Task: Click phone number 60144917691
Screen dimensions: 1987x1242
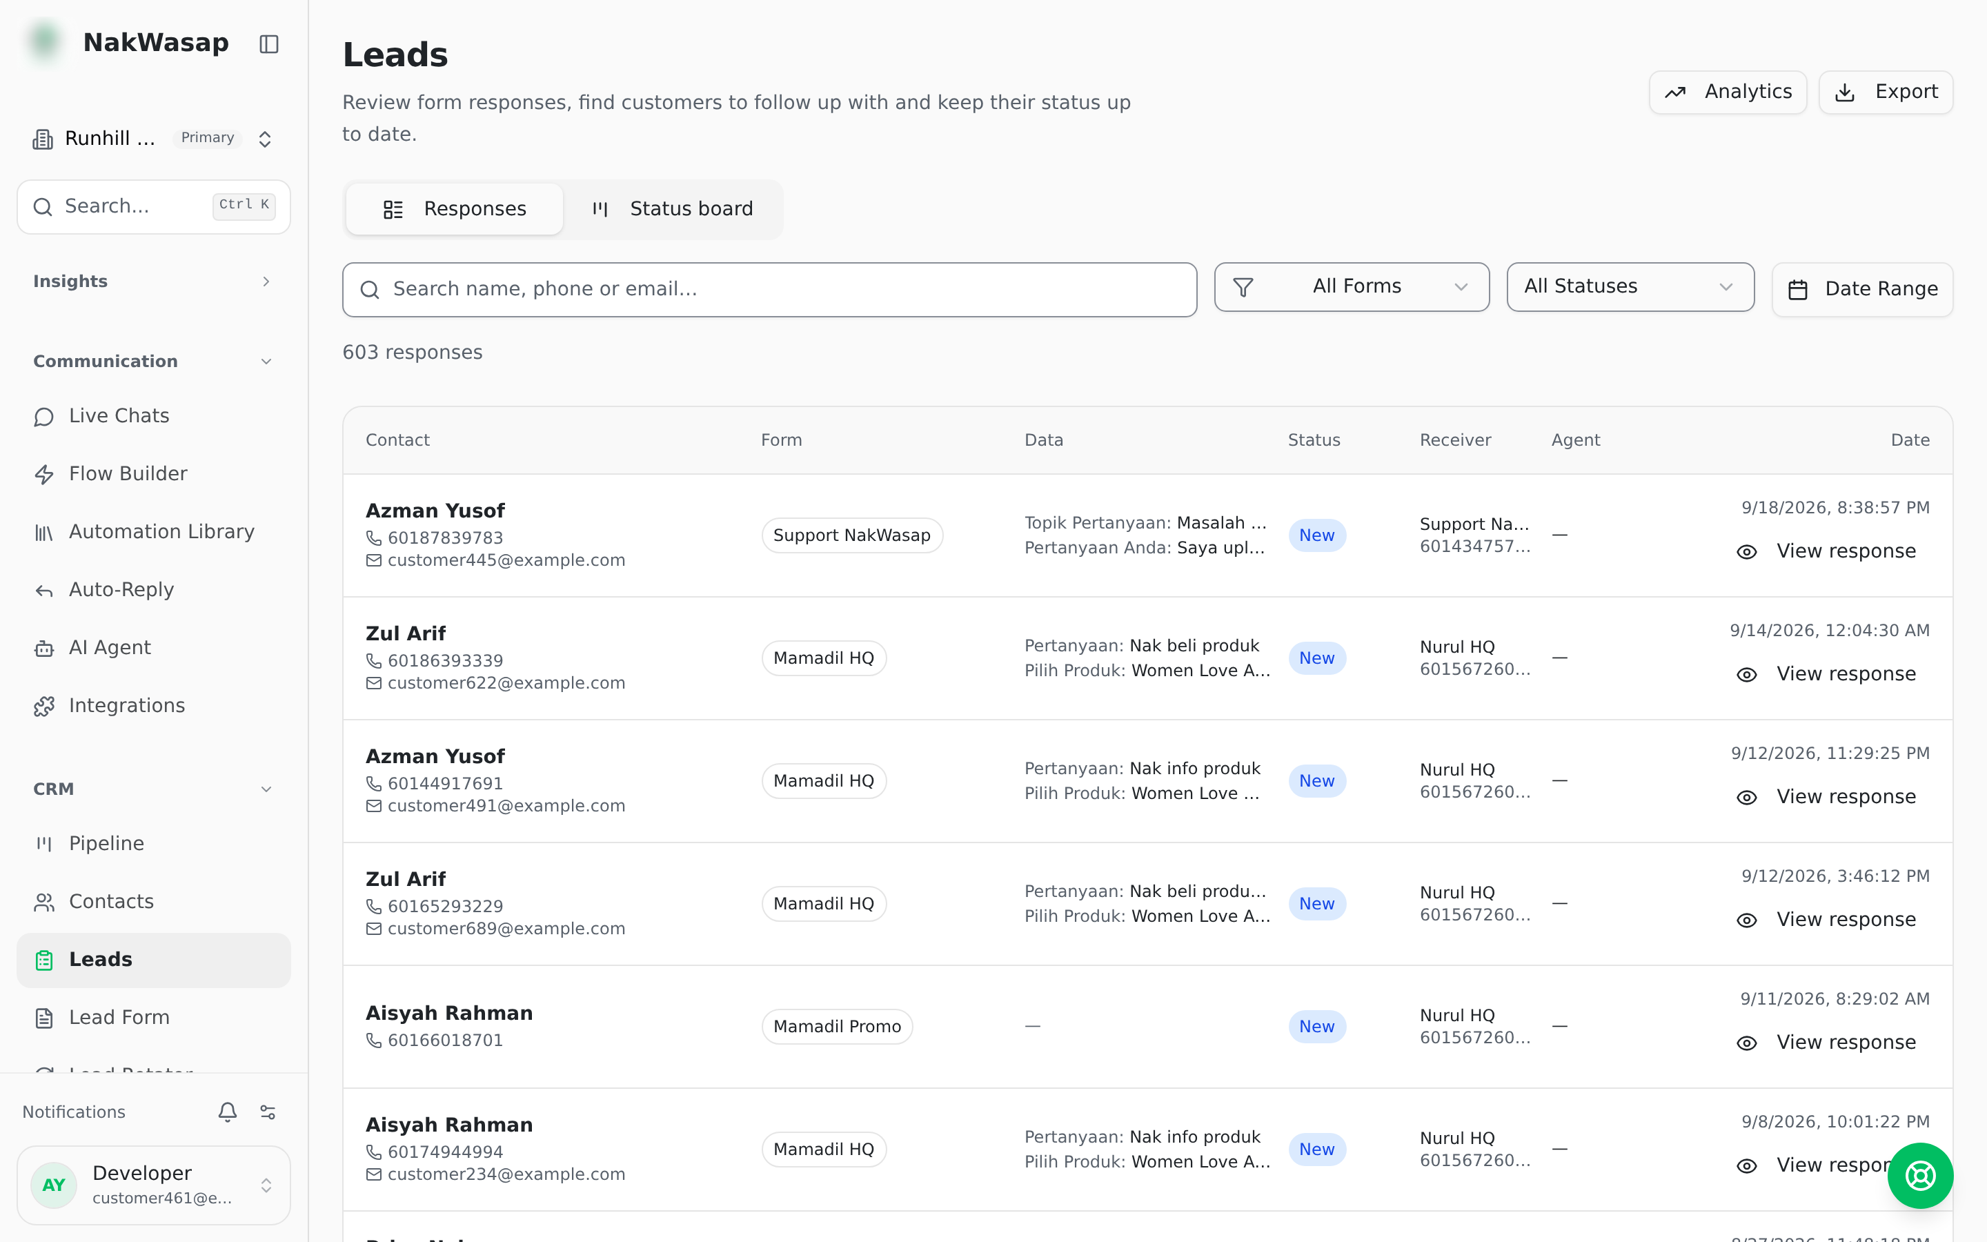Action: coord(445,784)
